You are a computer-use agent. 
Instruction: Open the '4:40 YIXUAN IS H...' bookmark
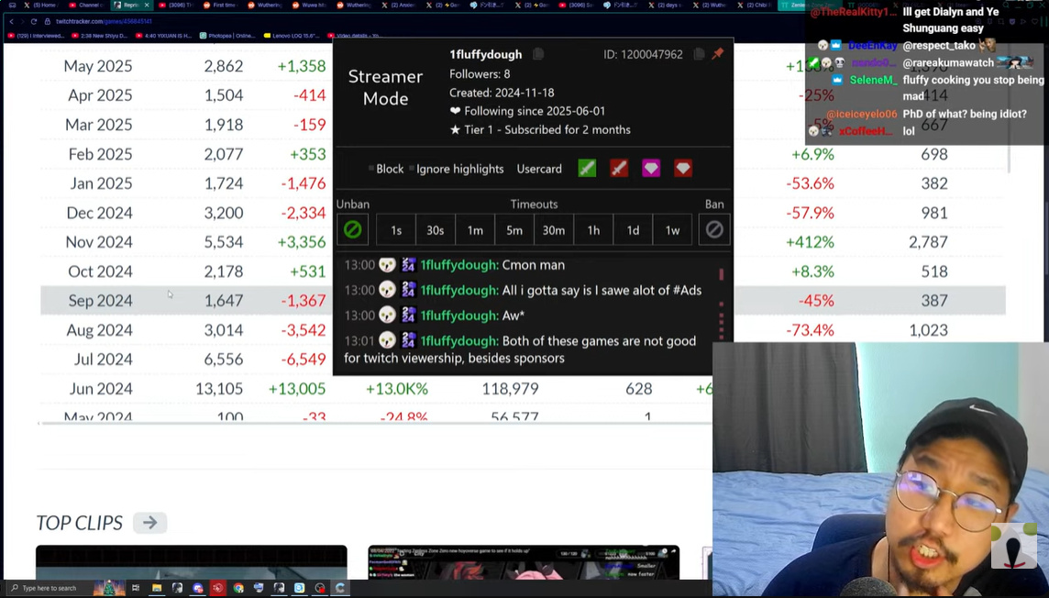point(164,36)
